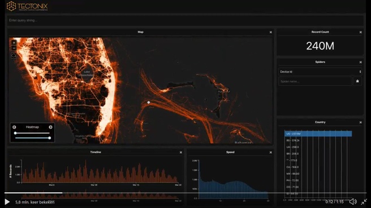Viewport: 371px width, 208px height.
Task: Click the upper Heatmap slider handle
Action: click(x=15, y=133)
